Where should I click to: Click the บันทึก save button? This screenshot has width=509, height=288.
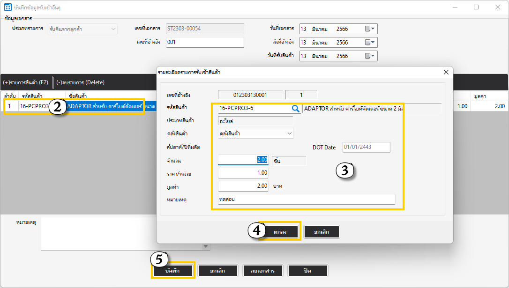coord(173,271)
